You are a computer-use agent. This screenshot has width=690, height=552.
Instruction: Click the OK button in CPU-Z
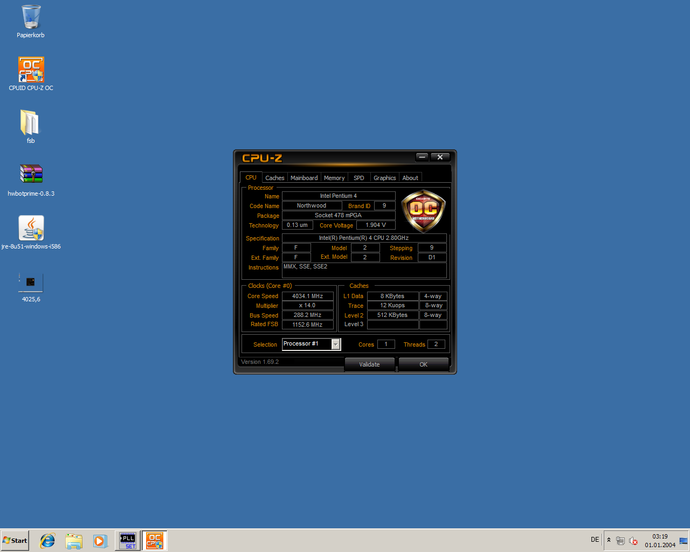point(424,364)
